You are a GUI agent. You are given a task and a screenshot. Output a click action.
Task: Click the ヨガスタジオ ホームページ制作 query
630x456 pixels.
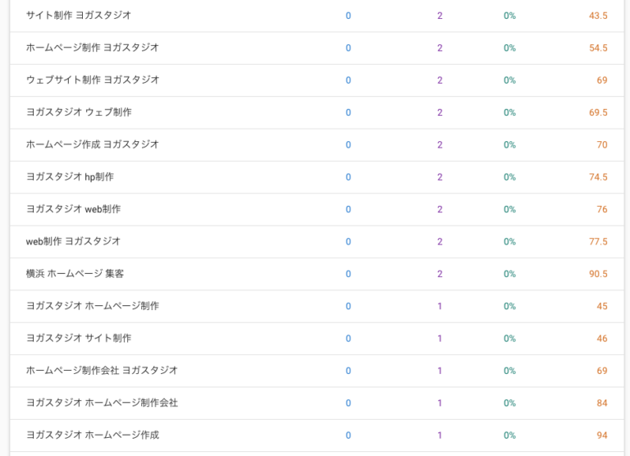tap(93, 306)
